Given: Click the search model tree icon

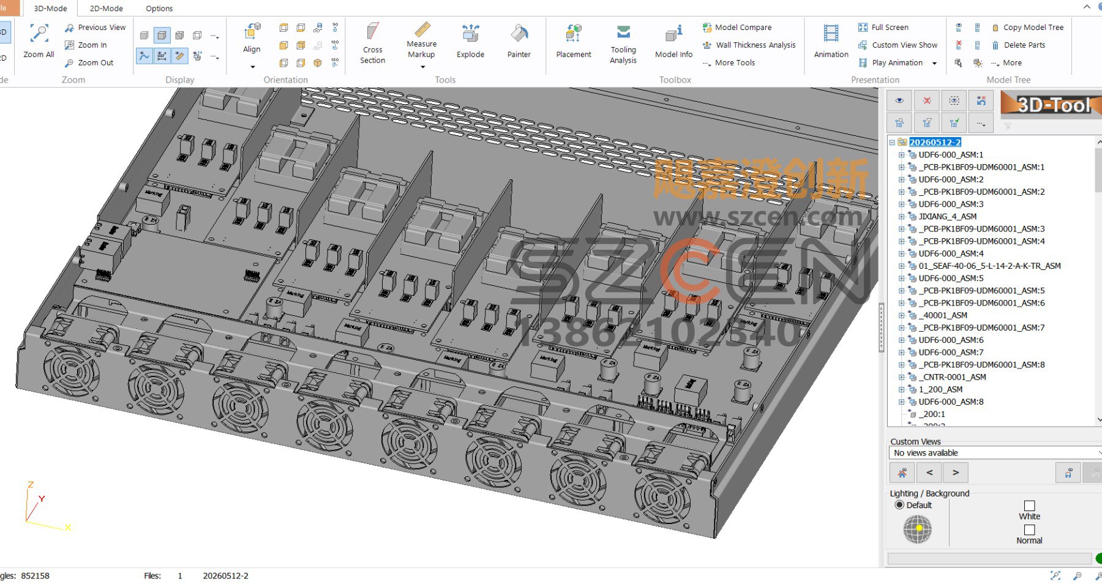Looking at the screenshot, I should [x=899, y=123].
